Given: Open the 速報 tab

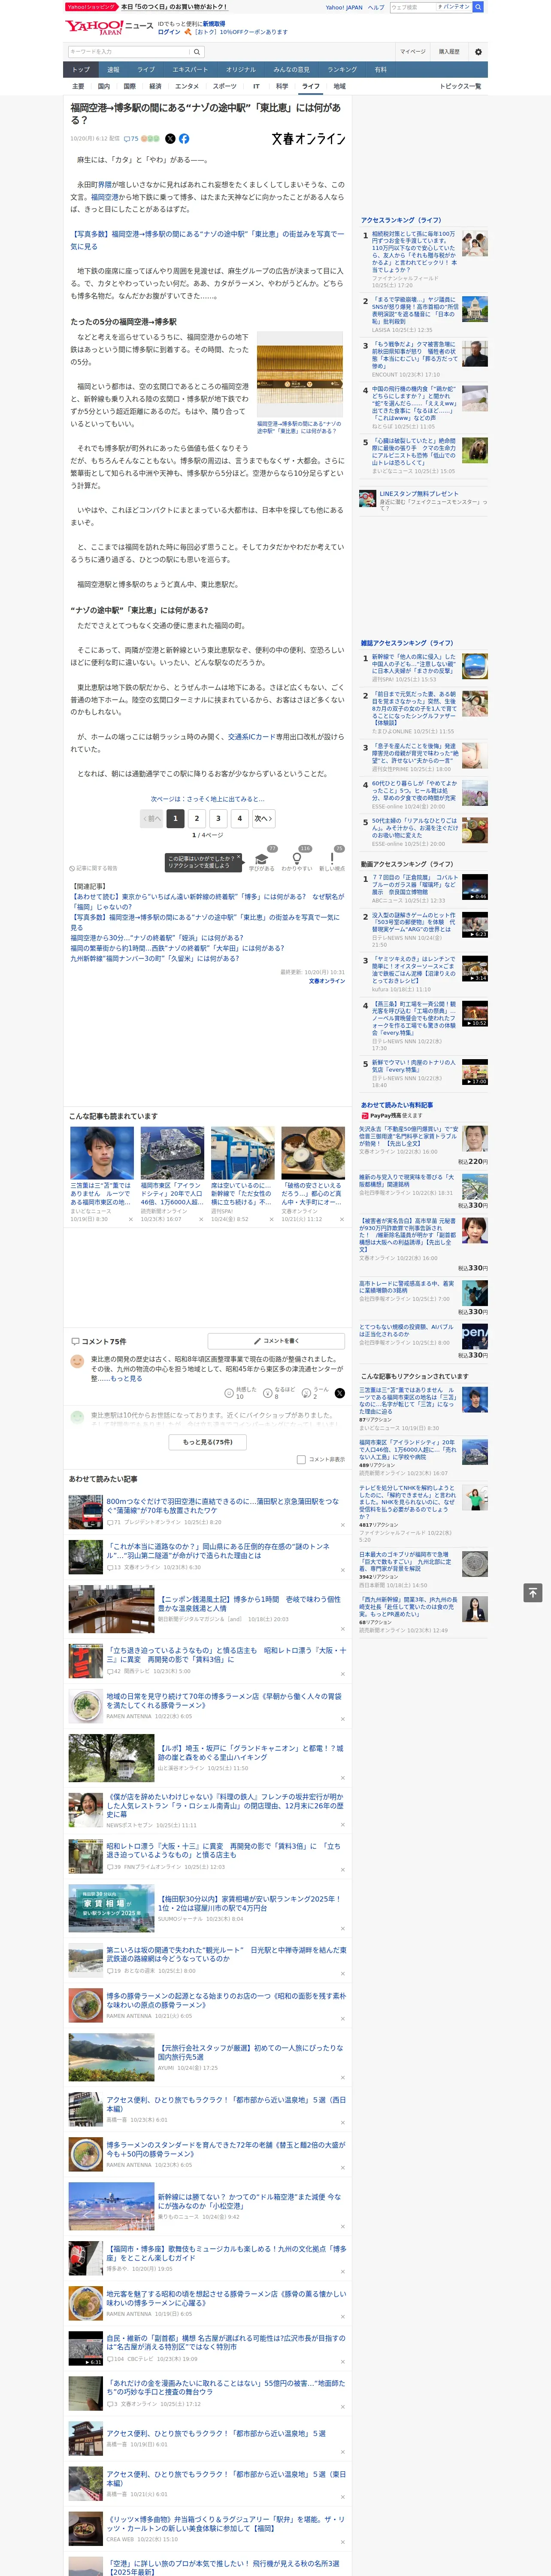Looking at the screenshot, I should click(x=113, y=70).
